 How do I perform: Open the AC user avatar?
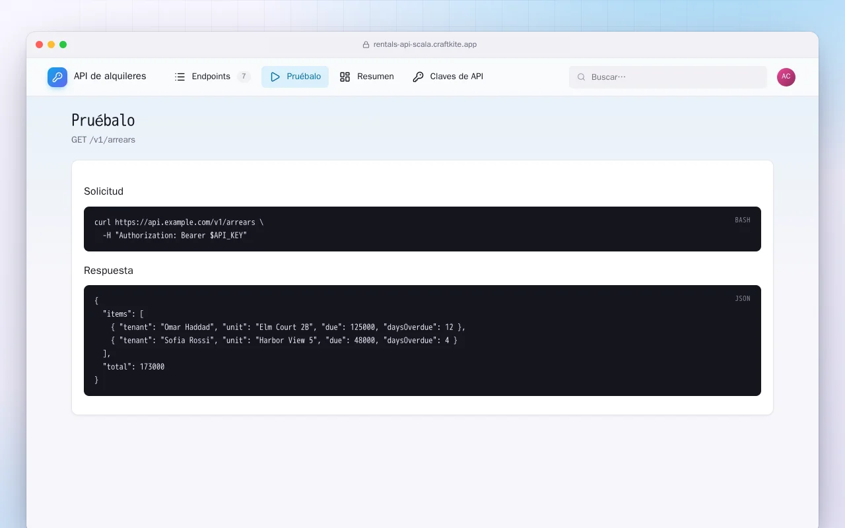click(x=786, y=77)
